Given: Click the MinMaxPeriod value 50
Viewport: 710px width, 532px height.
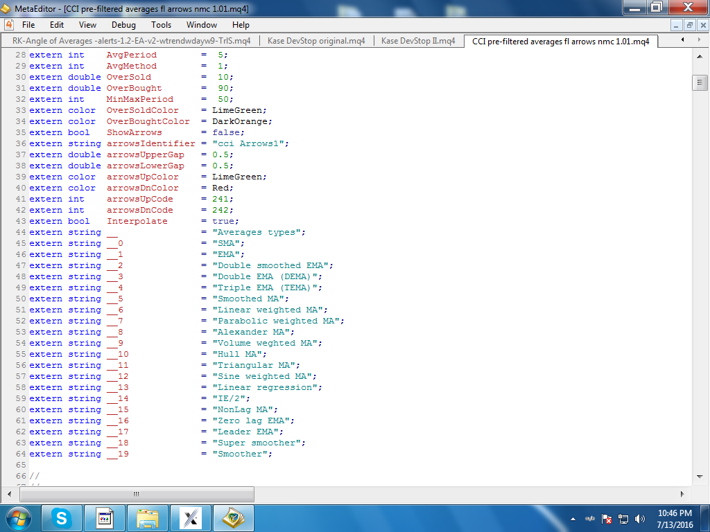Looking at the screenshot, I should pyautogui.click(x=223, y=99).
